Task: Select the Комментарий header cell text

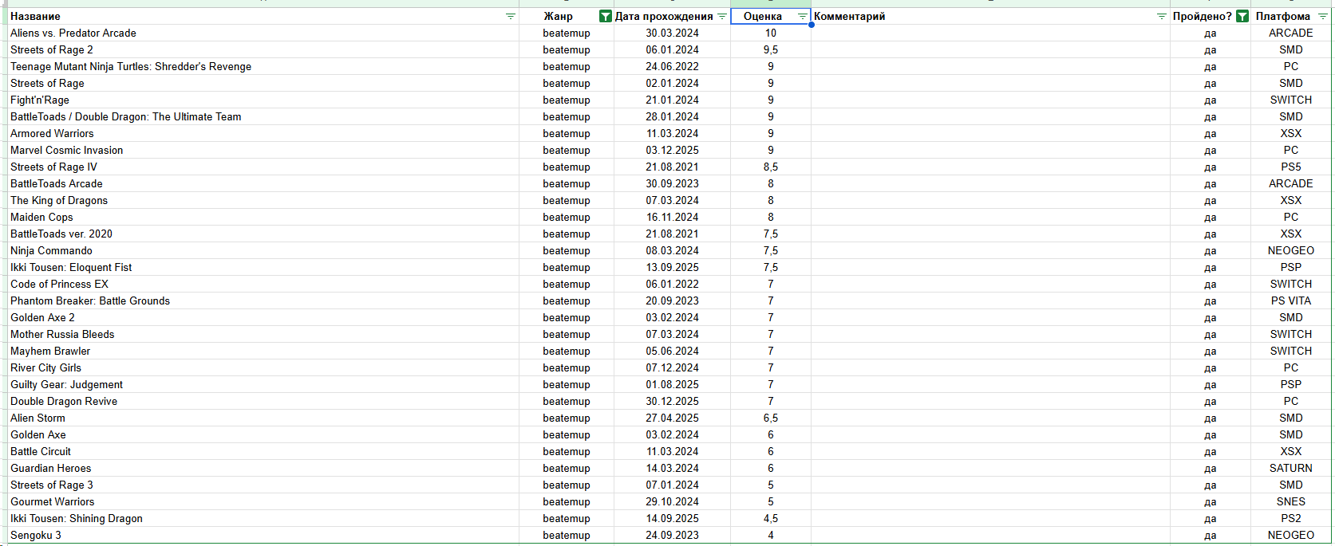Action: click(849, 16)
